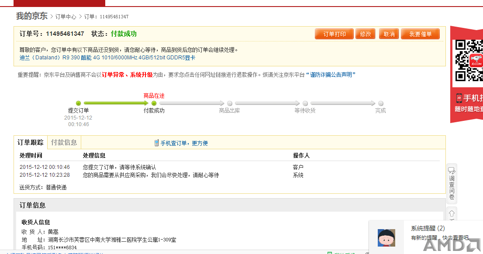Click the 您的商品需要从供应商采购 message
The width and height of the screenshot is (483, 254).
point(151,175)
